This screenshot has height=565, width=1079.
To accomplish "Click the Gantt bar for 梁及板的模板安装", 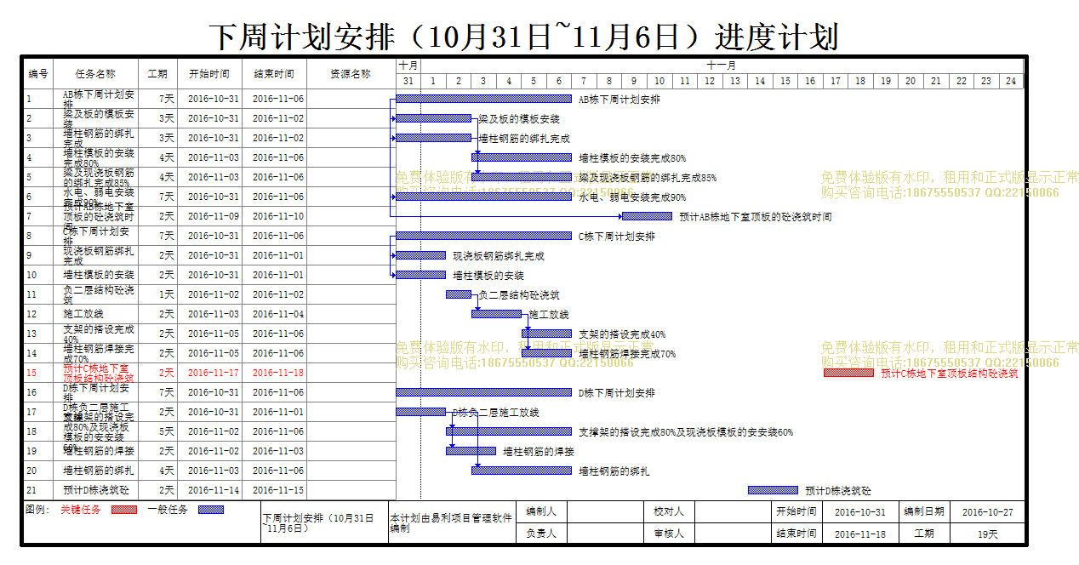I will (x=434, y=118).
